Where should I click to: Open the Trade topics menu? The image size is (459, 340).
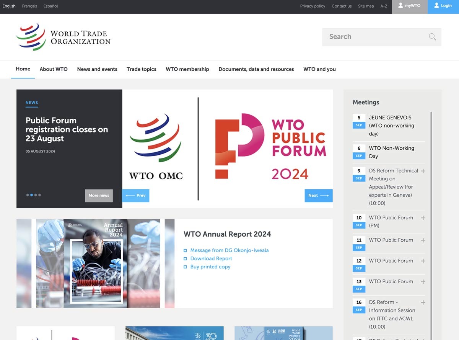pos(142,69)
